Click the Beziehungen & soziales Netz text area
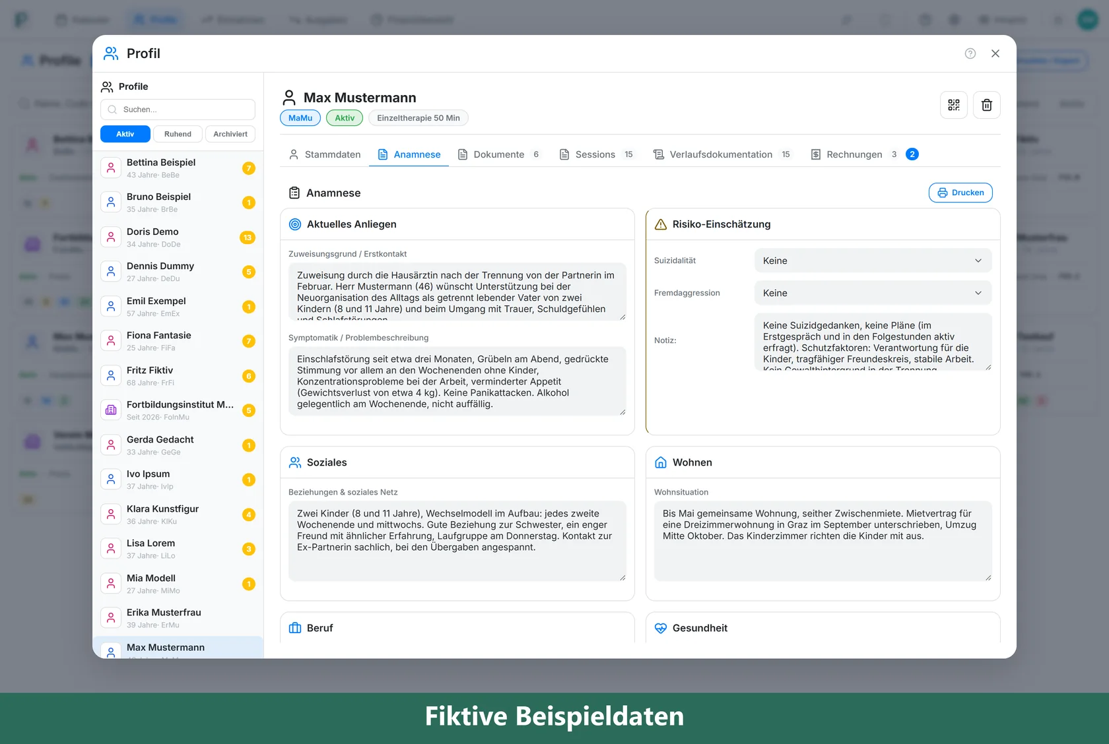1109x744 pixels. 457,541
